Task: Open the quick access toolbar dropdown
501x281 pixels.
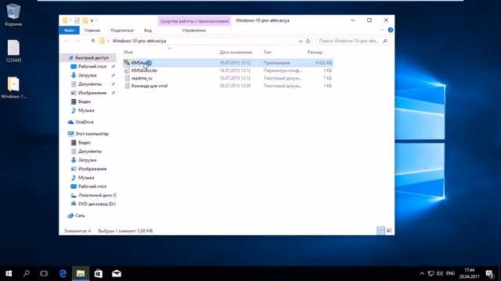Action: coord(92,21)
